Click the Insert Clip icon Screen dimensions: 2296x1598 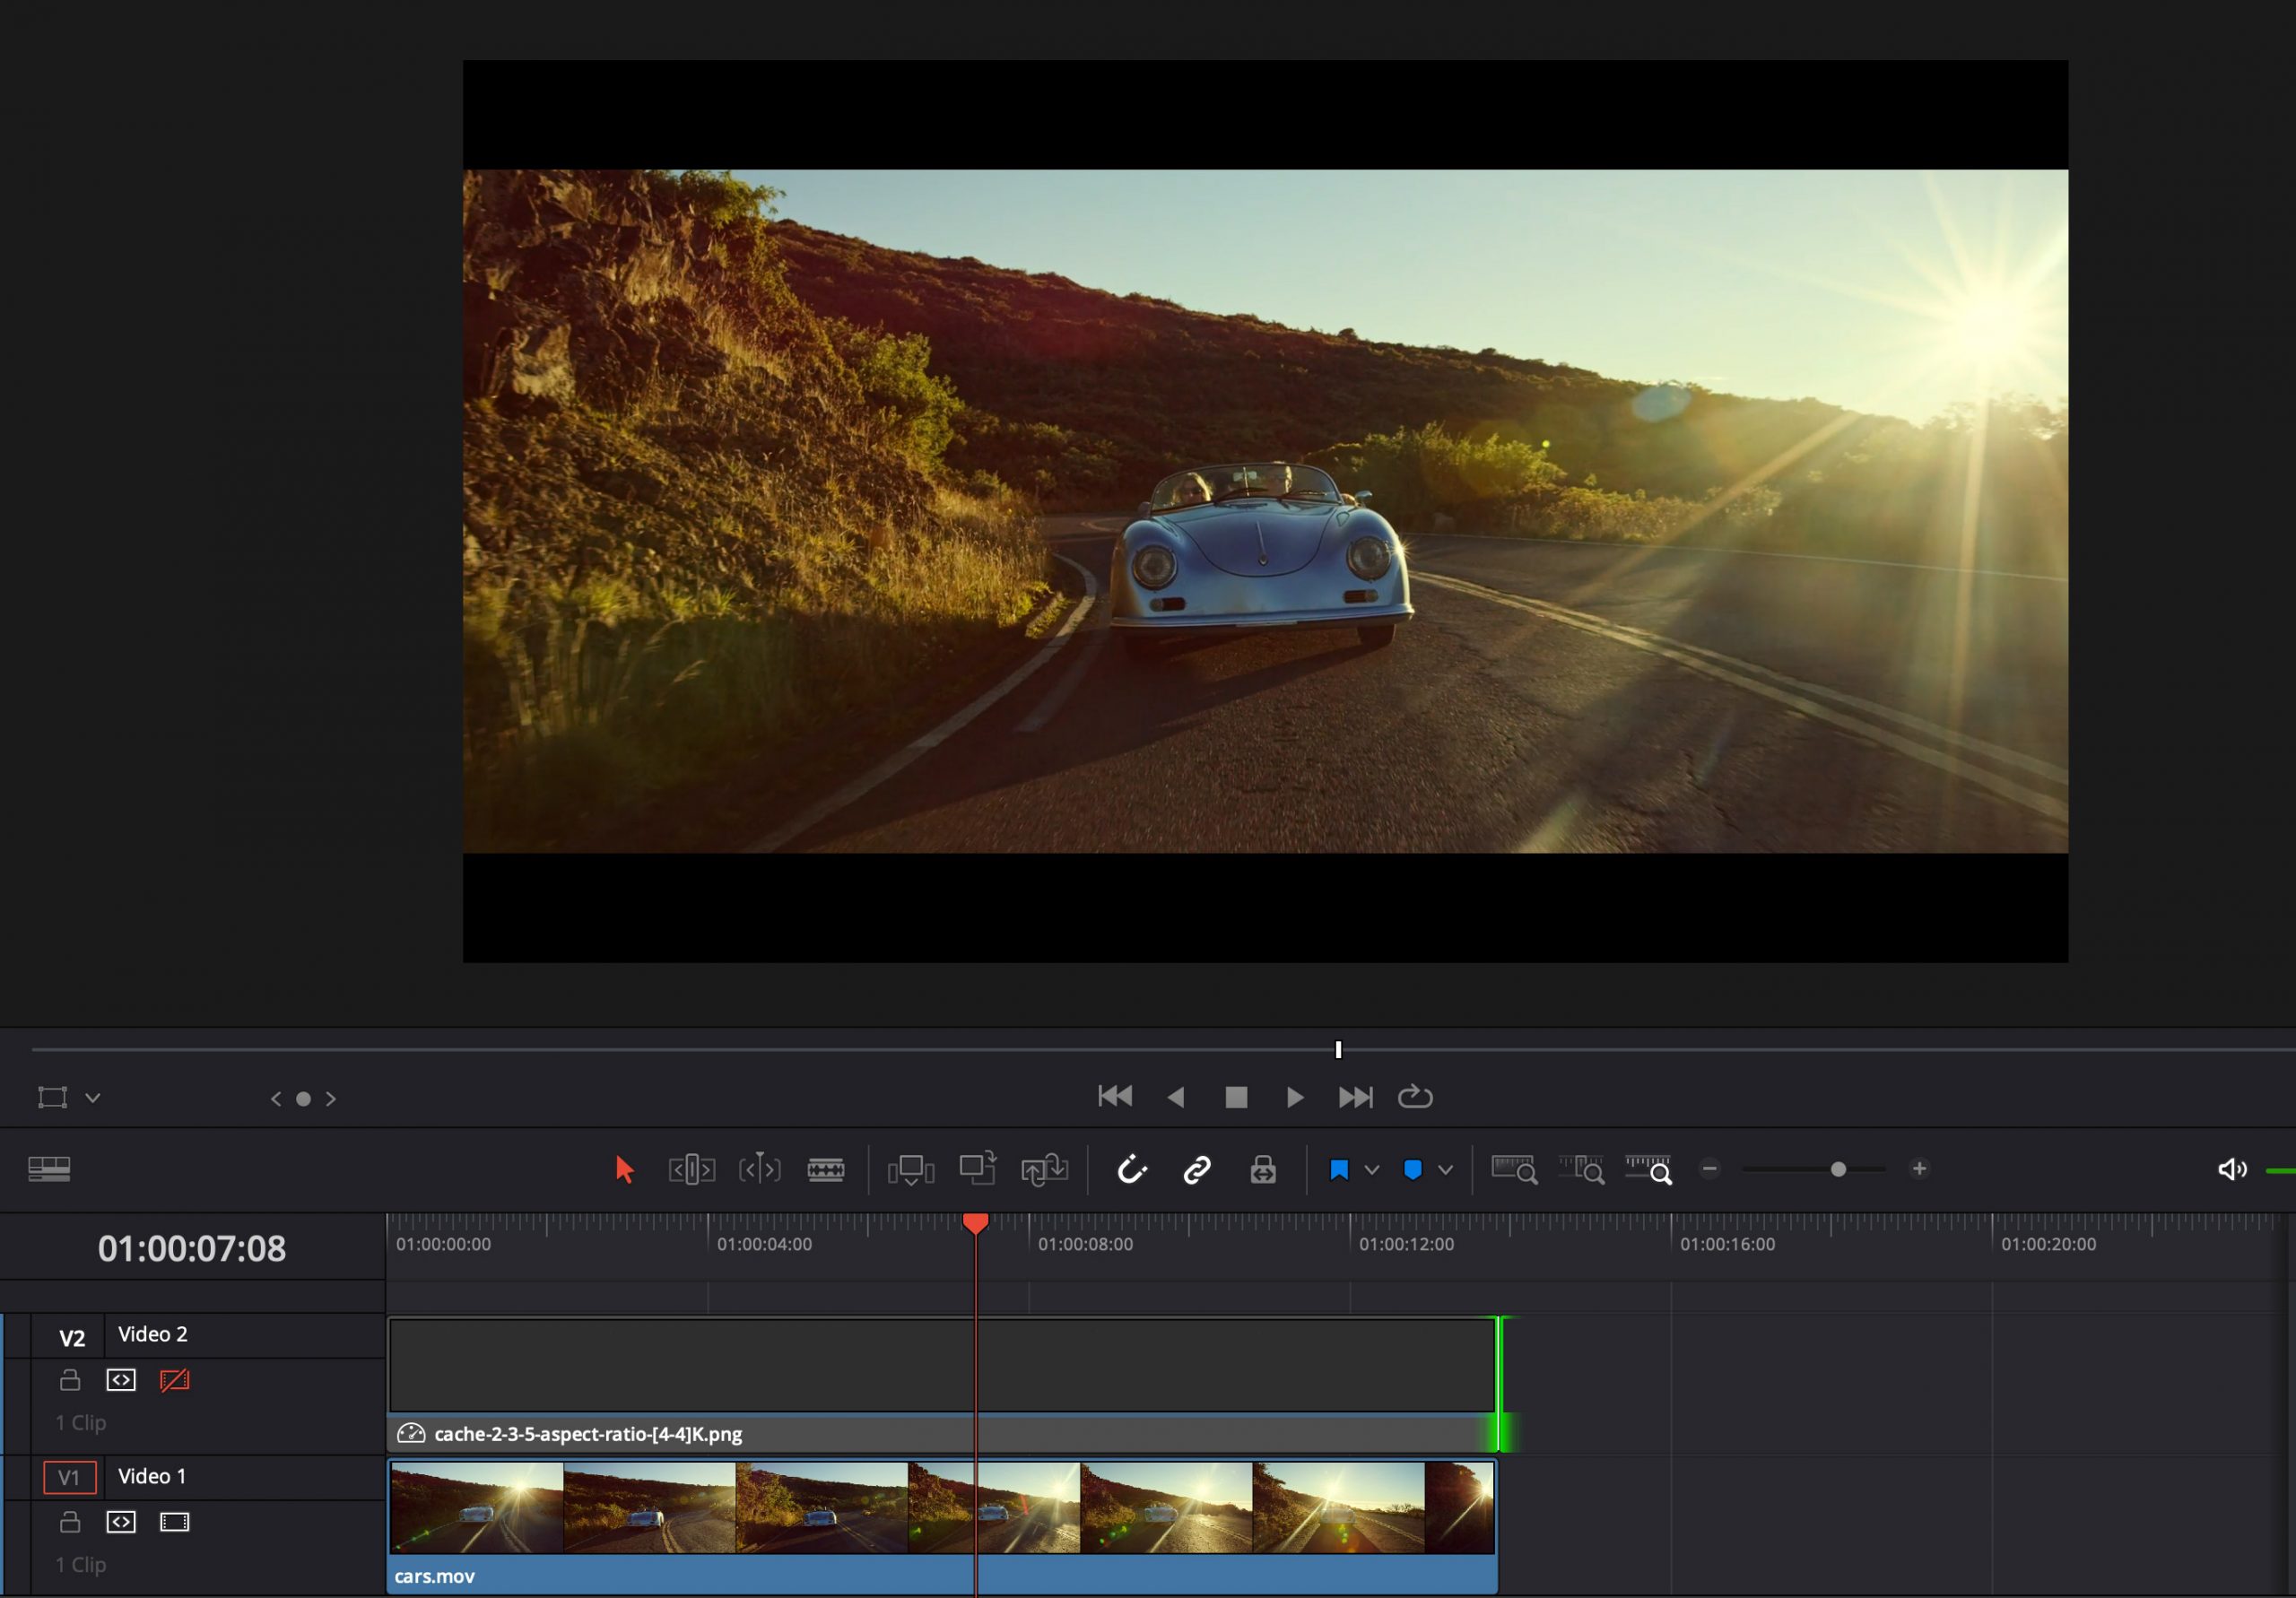coord(910,1169)
